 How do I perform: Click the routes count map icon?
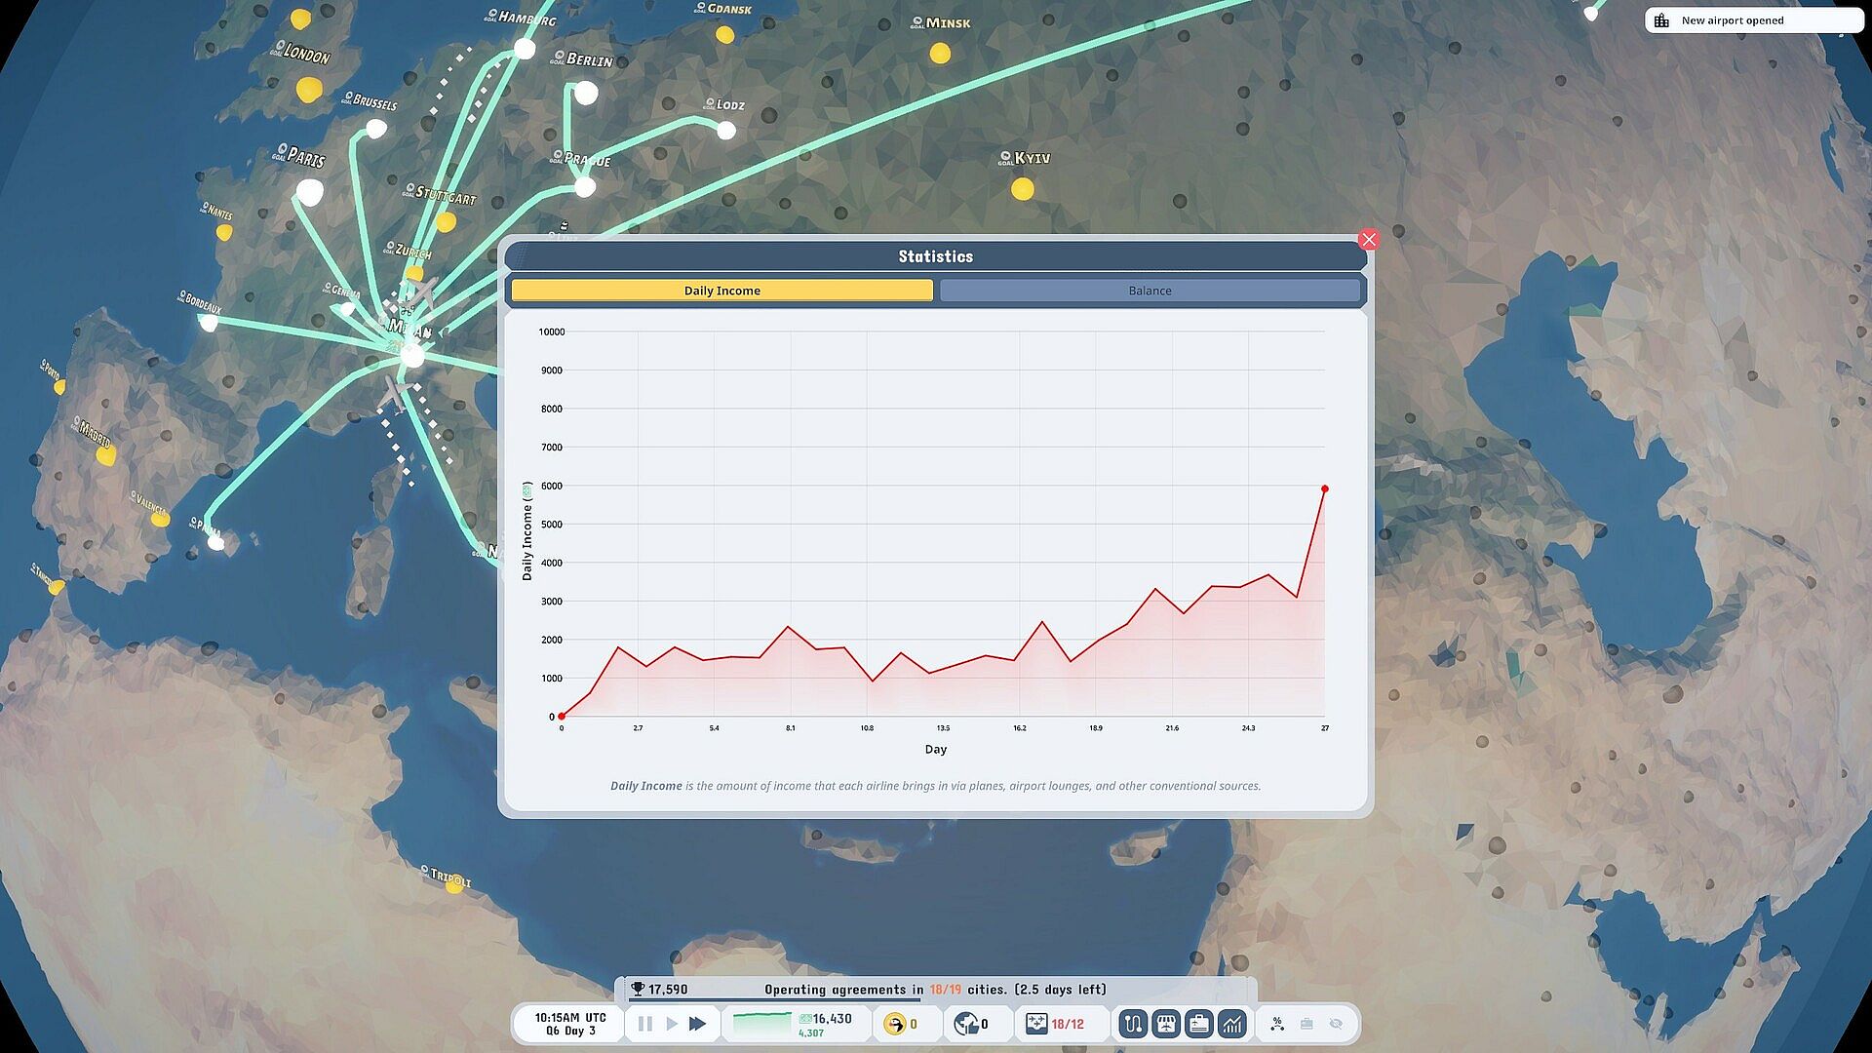click(1036, 1024)
